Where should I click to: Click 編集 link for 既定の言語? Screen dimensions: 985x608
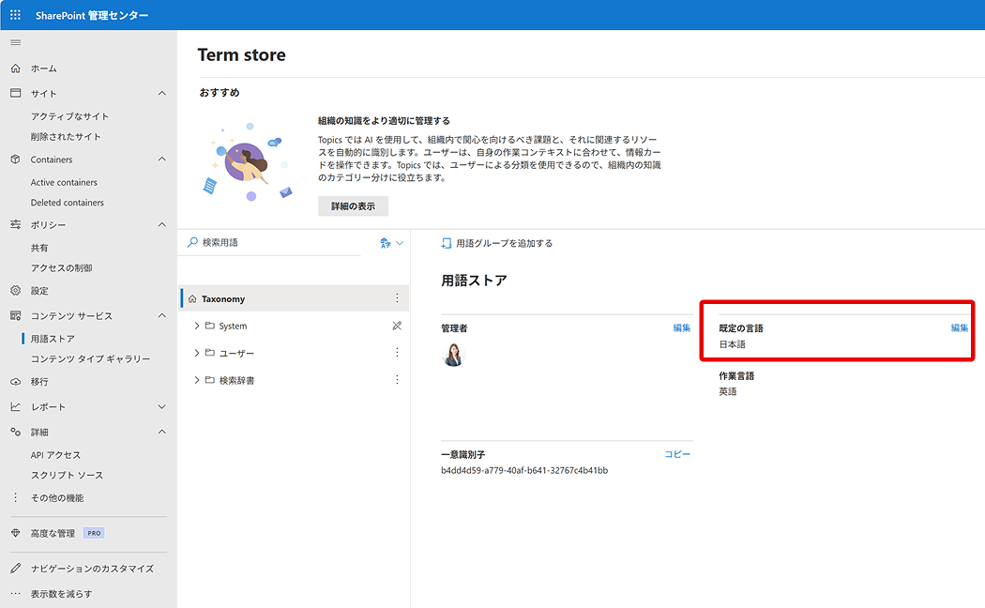pyautogui.click(x=959, y=327)
